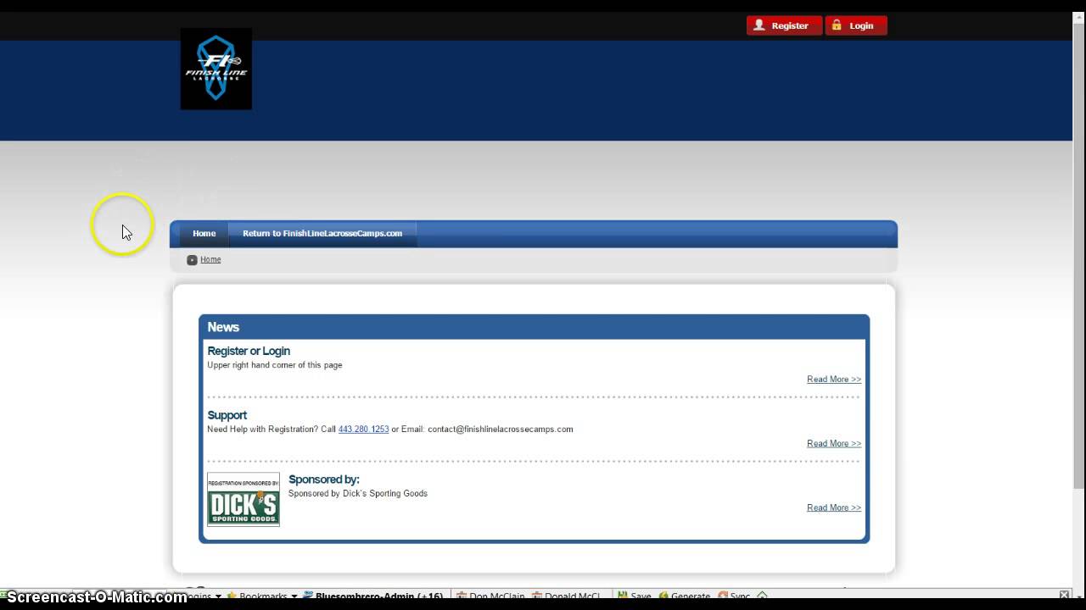Click 'Upper right hand corner of this page' text
Screen dimensions: 1086x610
[275, 365]
